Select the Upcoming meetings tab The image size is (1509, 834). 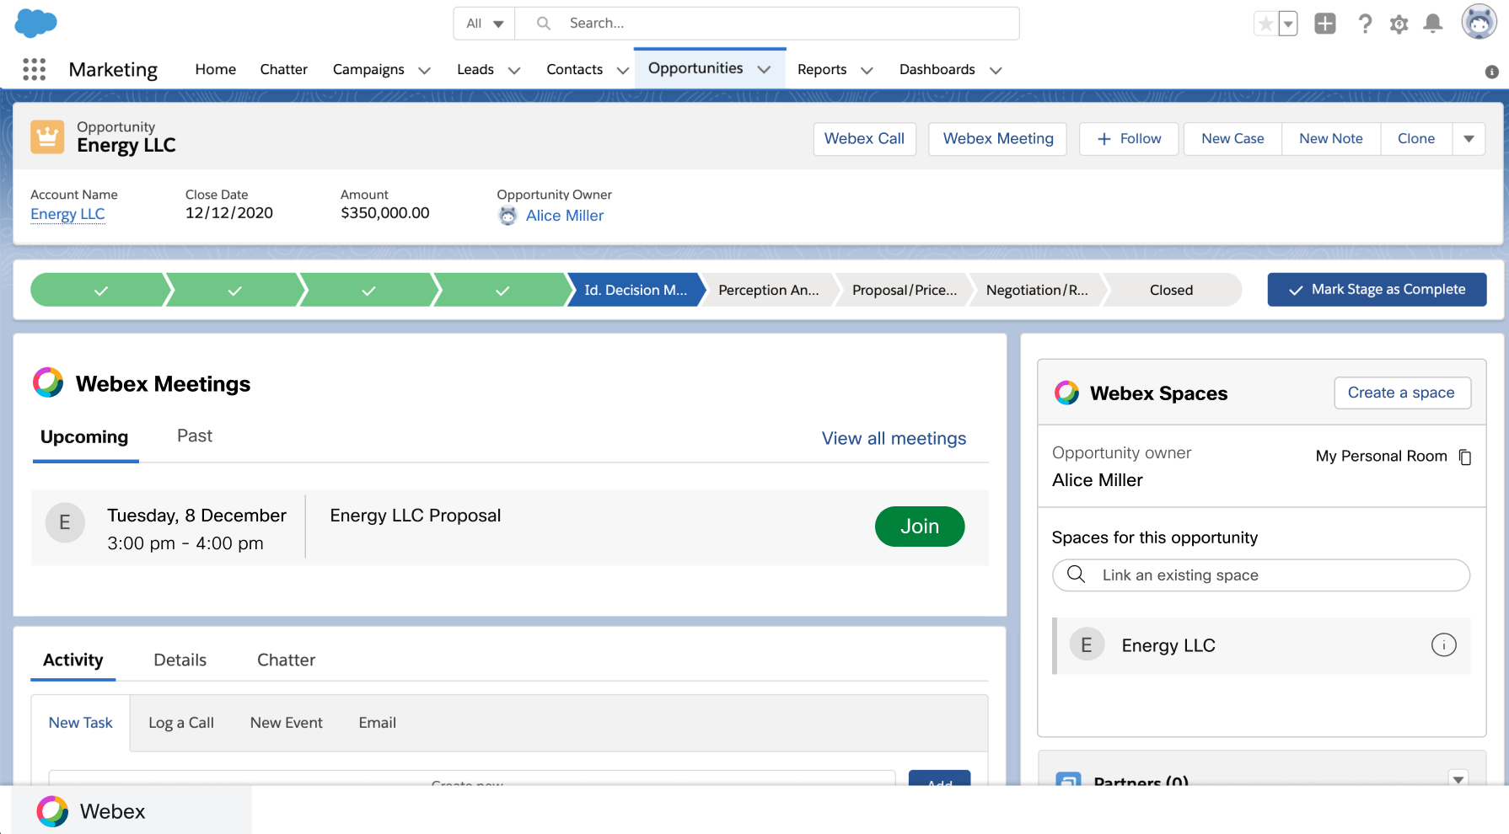coord(84,436)
